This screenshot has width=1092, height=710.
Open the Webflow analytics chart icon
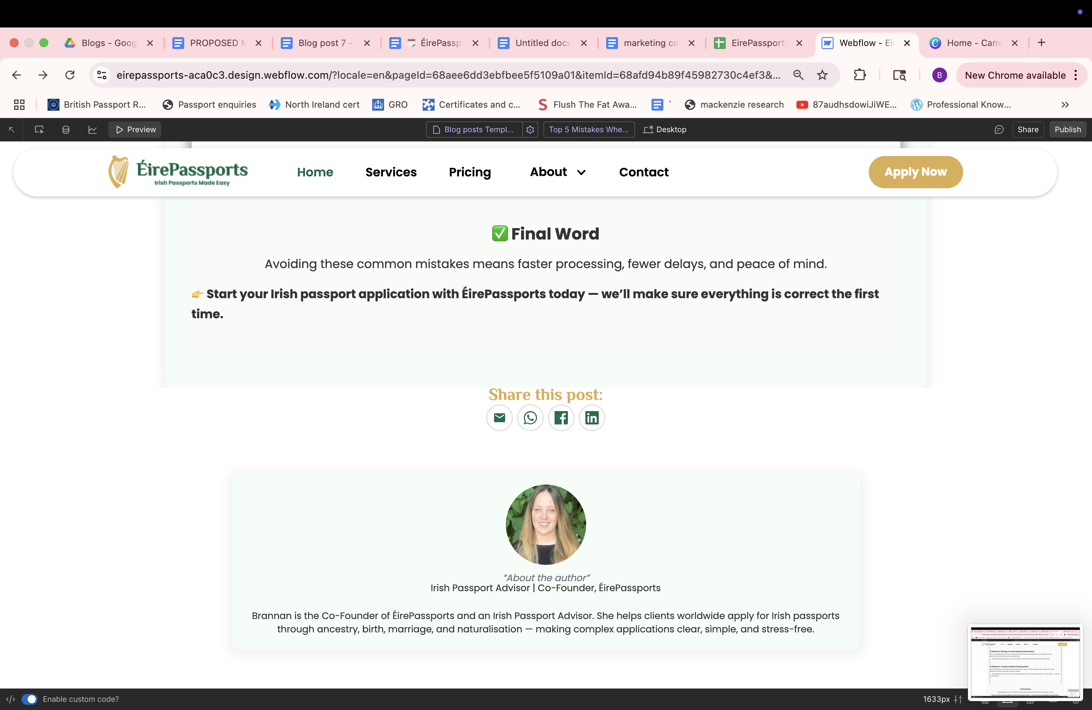click(x=92, y=129)
